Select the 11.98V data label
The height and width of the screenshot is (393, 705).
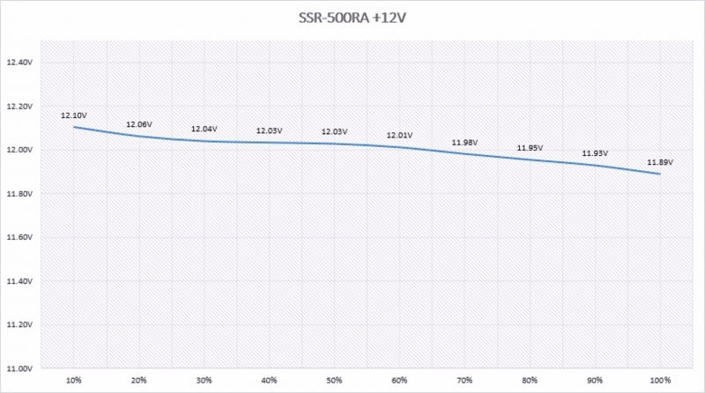tap(465, 143)
